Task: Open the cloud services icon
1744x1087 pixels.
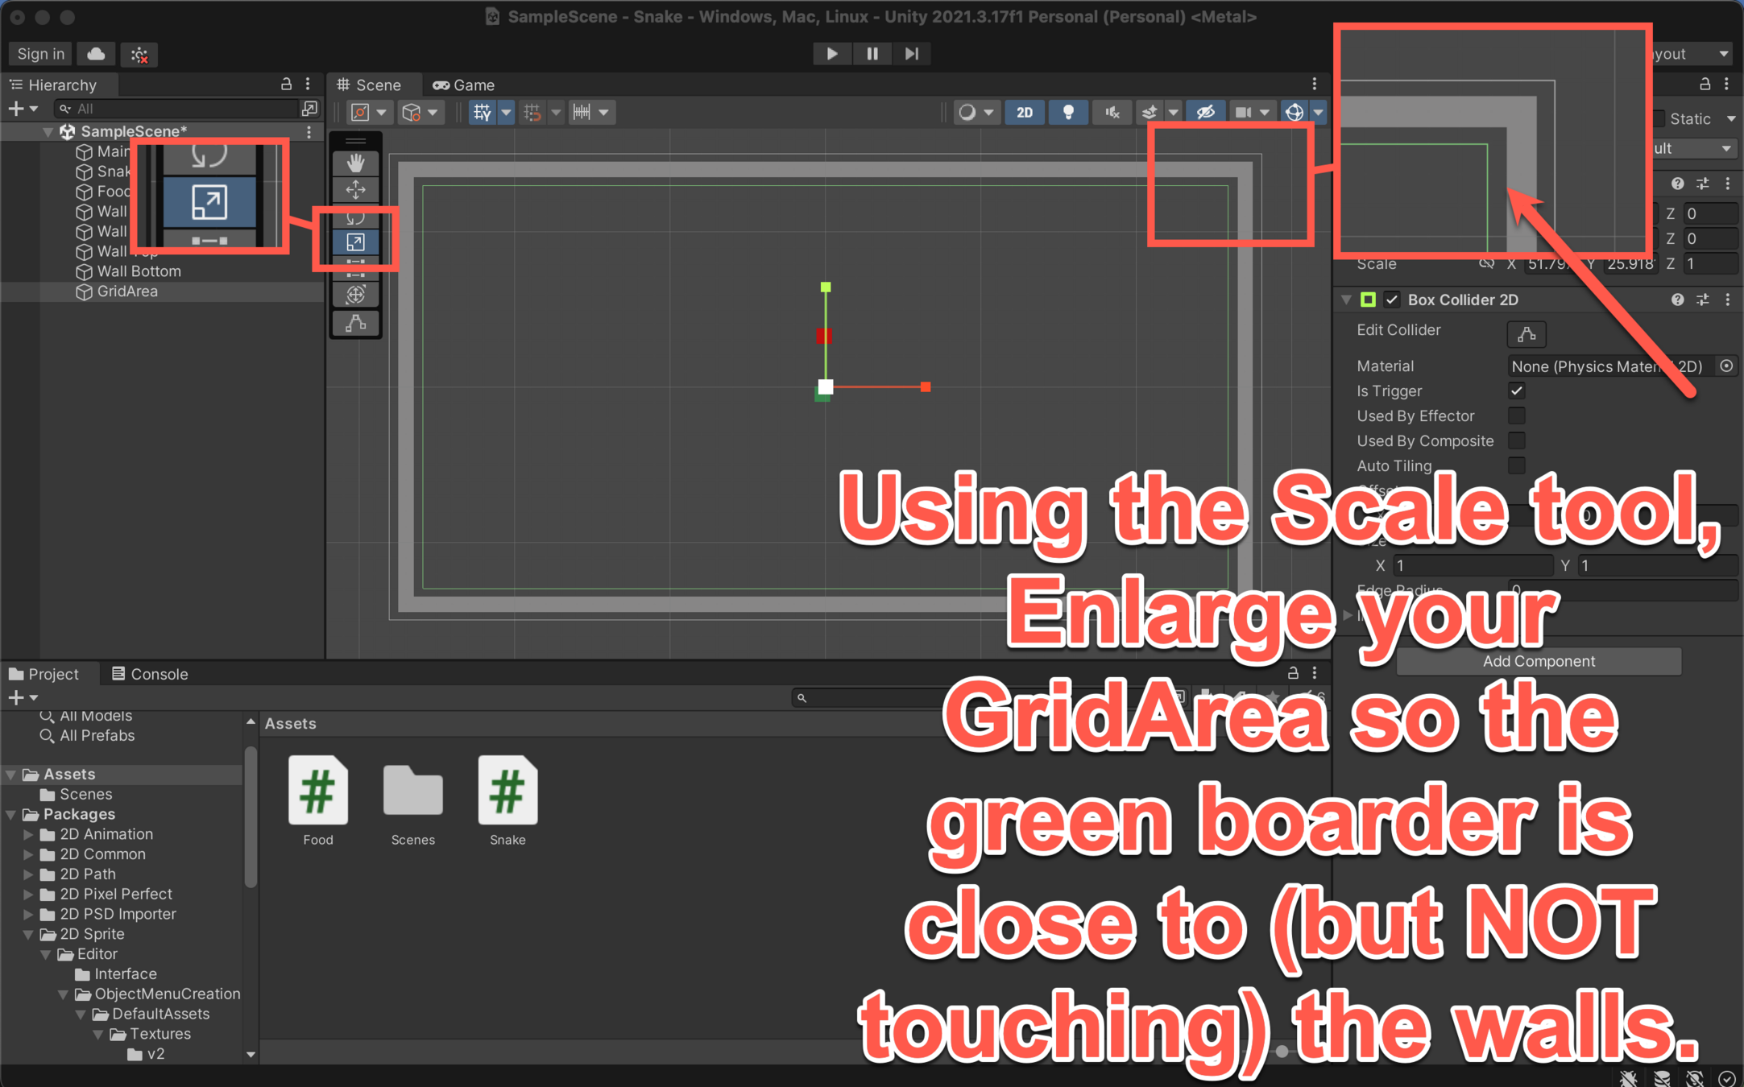Action: (96, 54)
